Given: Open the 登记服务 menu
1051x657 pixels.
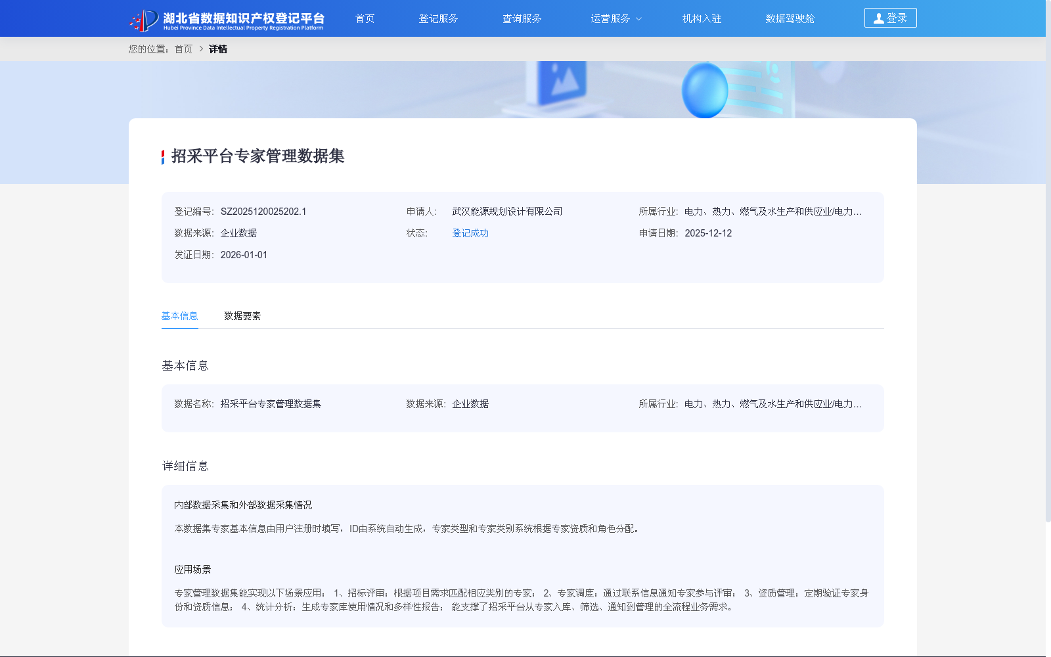Looking at the screenshot, I should click(438, 18).
